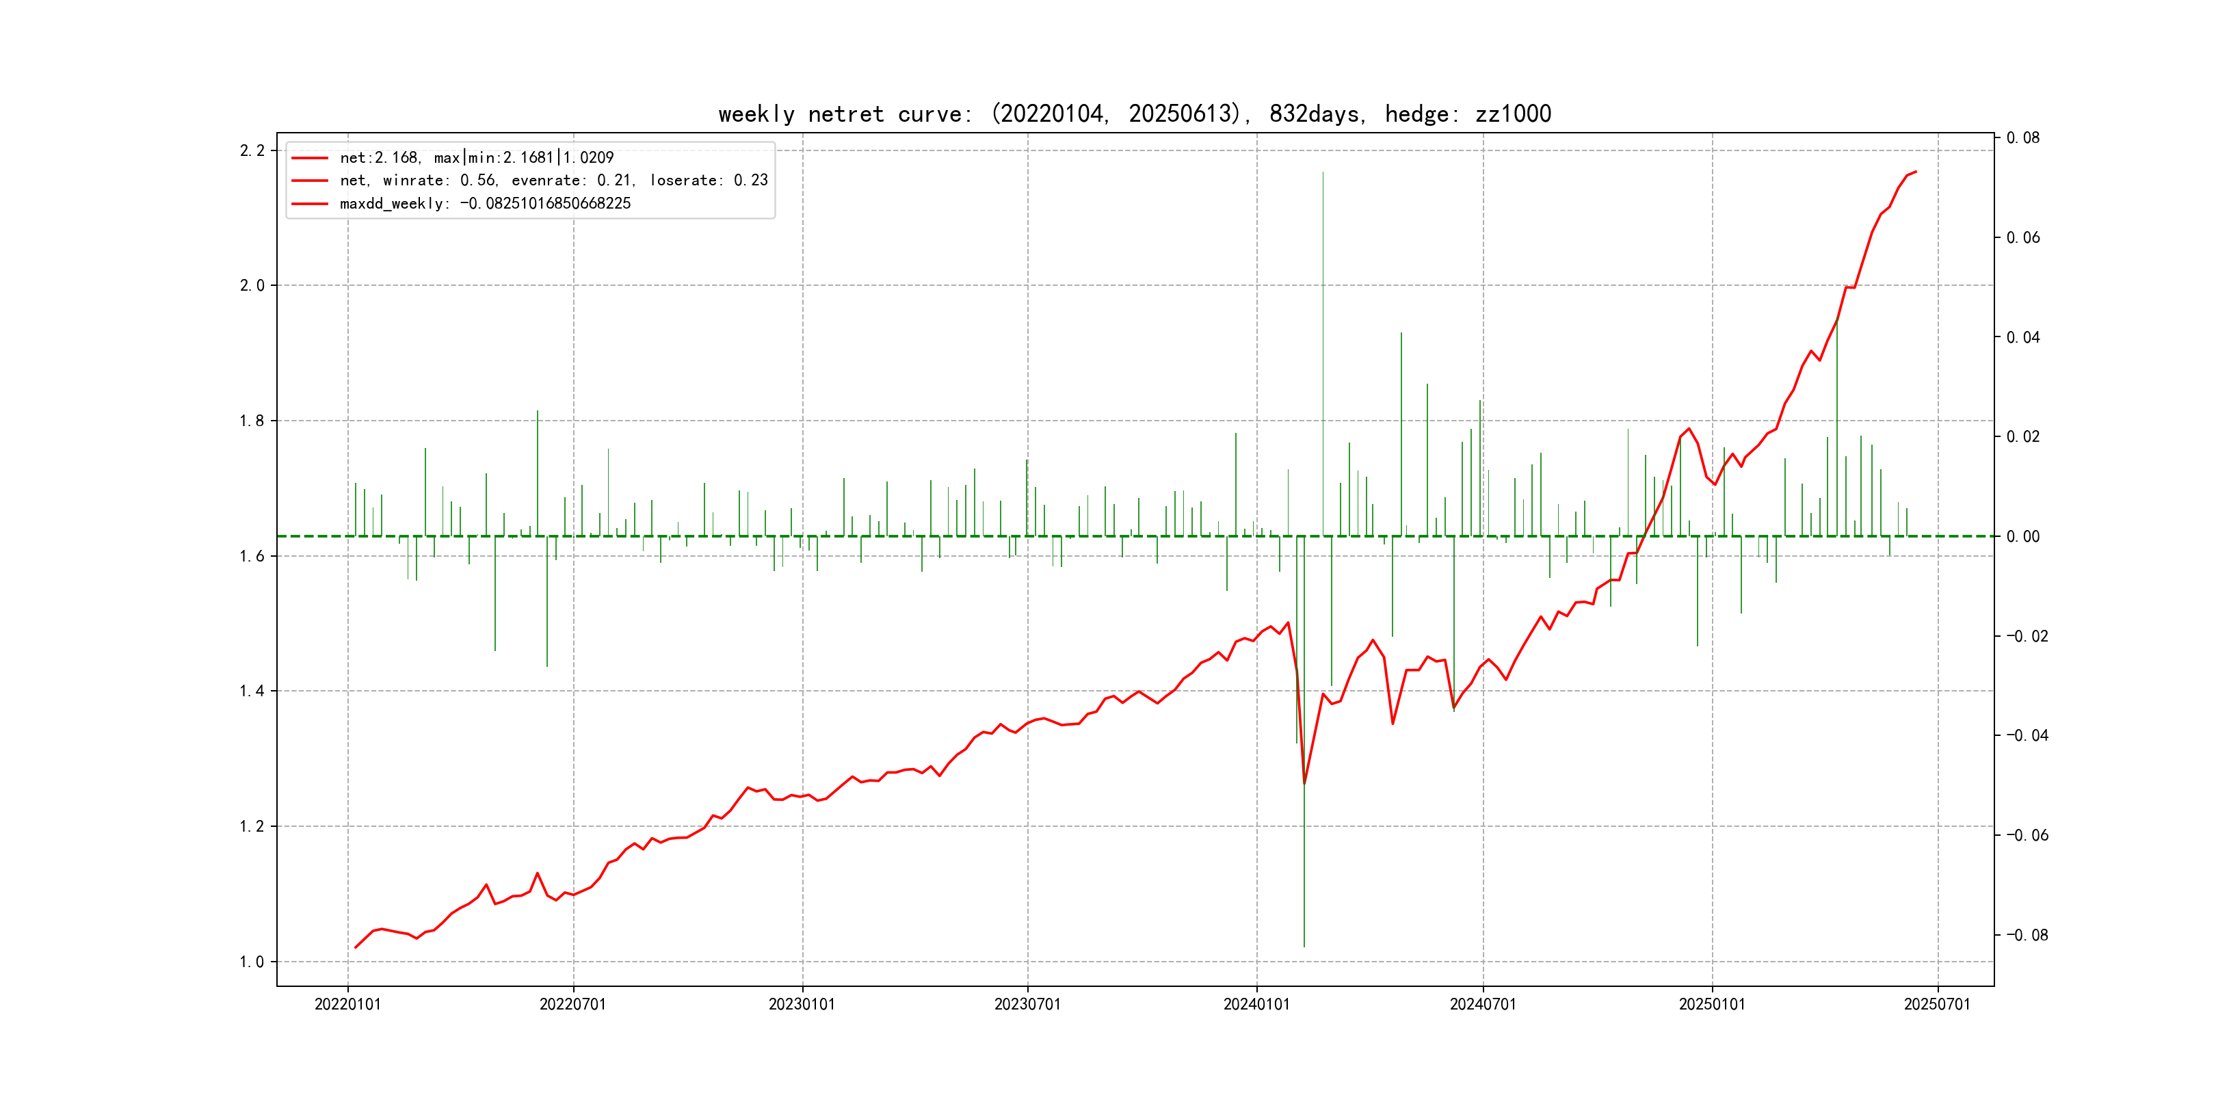2216x1108 pixels.
Task: Click the -0.08 right axis tick label
Action: (2027, 935)
